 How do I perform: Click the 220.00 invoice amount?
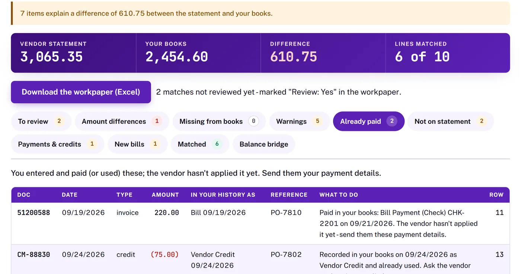(167, 213)
